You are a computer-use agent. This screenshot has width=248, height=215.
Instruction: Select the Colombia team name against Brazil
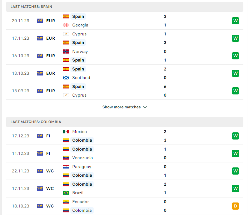tap(82, 184)
